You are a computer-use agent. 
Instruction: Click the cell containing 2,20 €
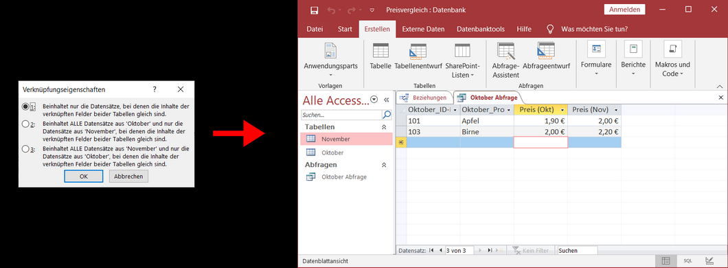(x=594, y=132)
